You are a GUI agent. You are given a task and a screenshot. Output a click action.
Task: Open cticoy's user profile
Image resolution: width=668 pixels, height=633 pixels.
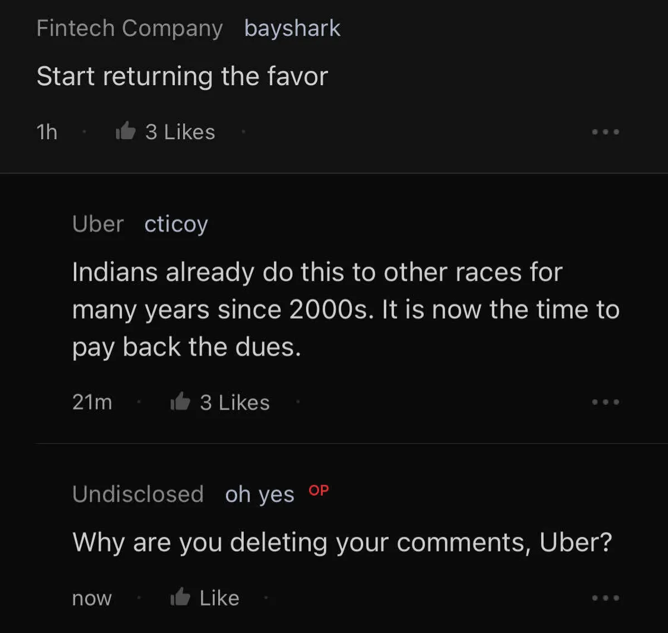click(176, 224)
